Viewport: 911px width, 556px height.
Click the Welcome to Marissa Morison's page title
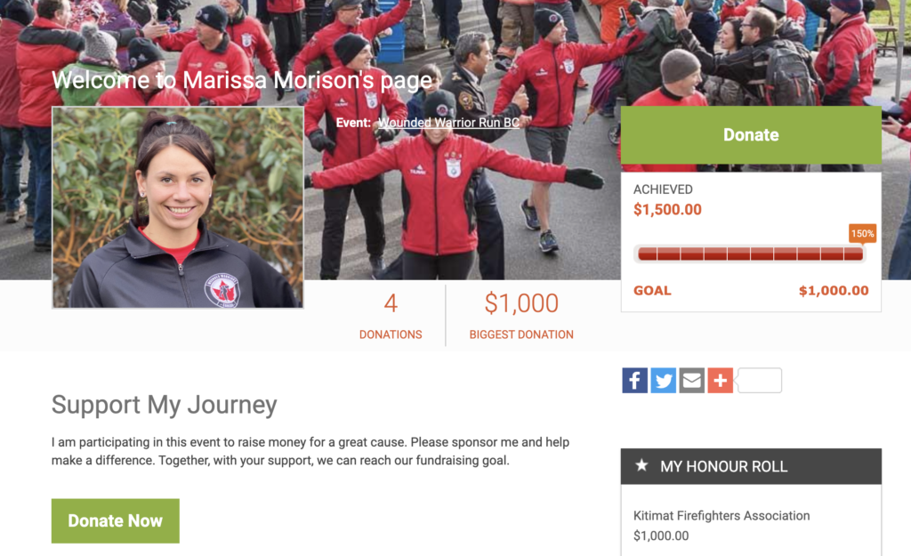(242, 80)
